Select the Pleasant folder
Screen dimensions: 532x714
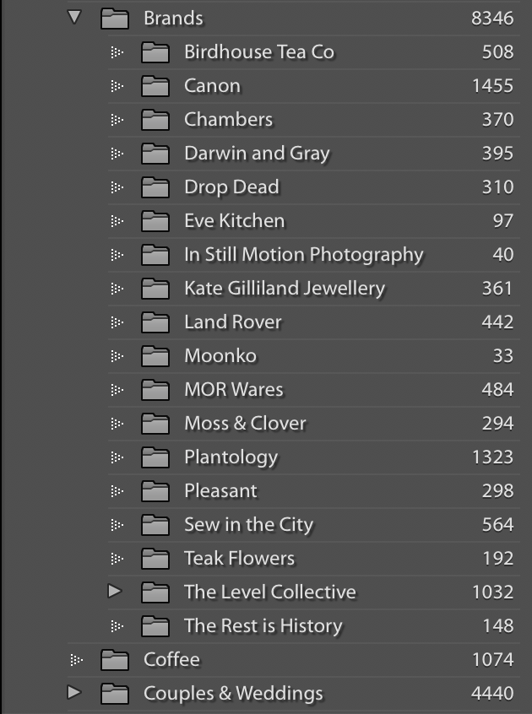pos(221,490)
